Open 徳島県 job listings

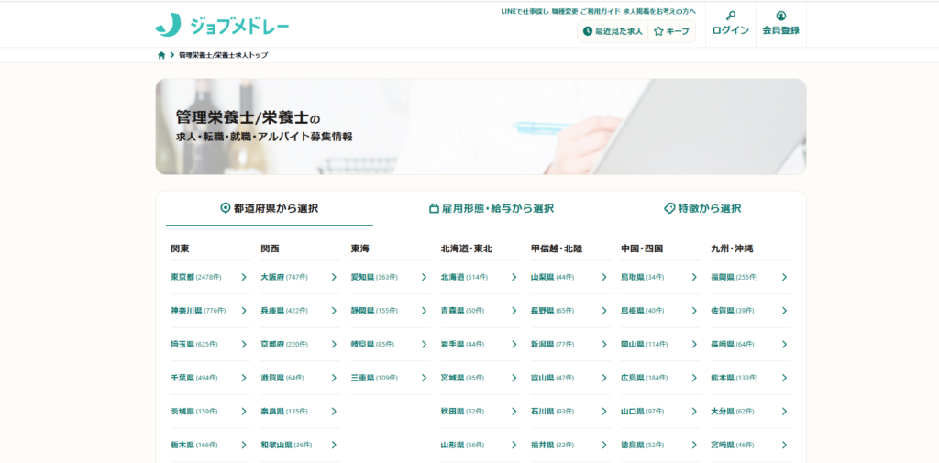click(660, 445)
